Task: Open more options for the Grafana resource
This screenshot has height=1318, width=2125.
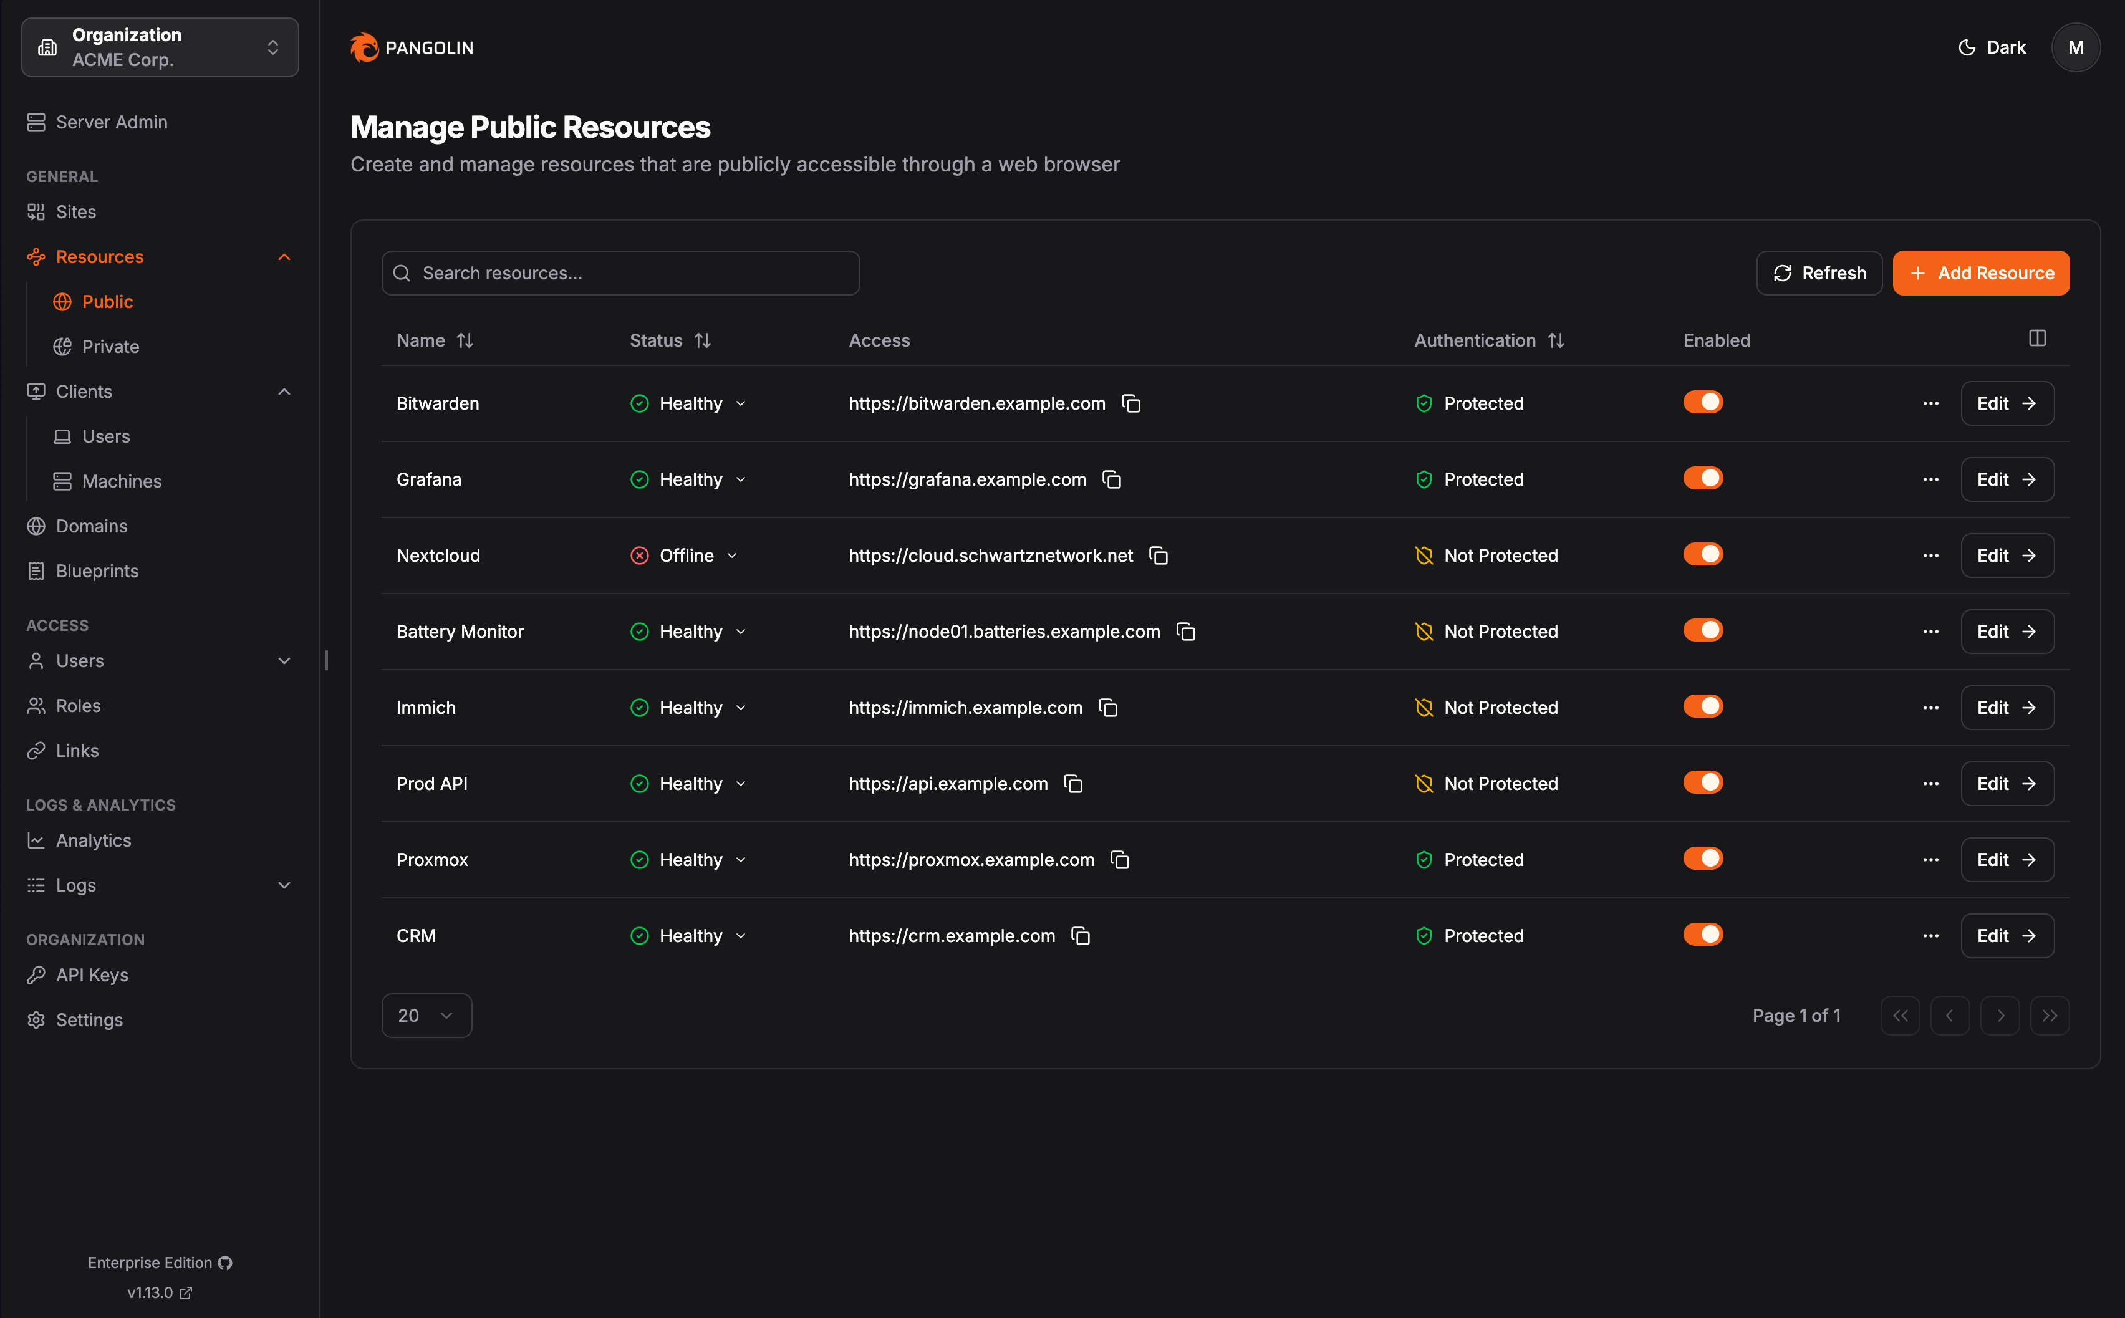Action: tap(1930, 479)
